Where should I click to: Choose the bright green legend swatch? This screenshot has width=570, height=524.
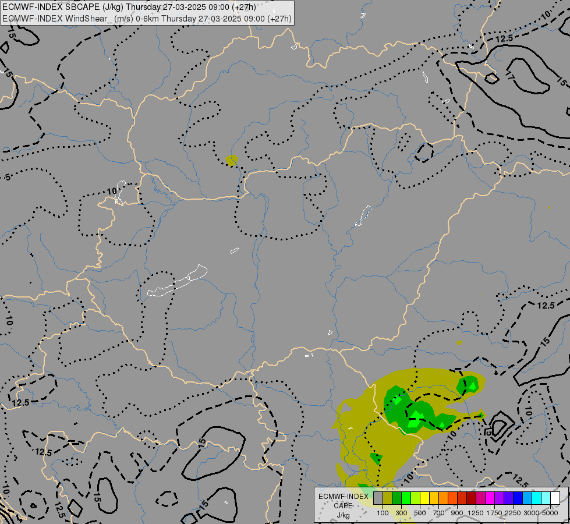click(406, 498)
